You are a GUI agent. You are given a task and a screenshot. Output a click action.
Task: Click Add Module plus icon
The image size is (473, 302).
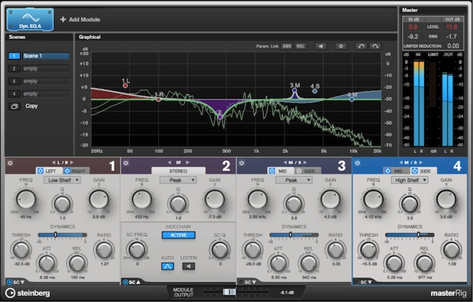[63, 19]
